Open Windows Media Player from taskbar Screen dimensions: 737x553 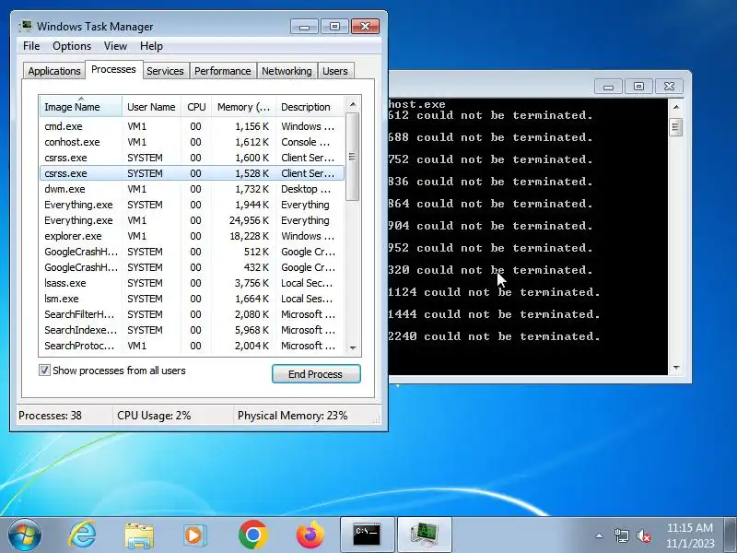[x=195, y=535]
